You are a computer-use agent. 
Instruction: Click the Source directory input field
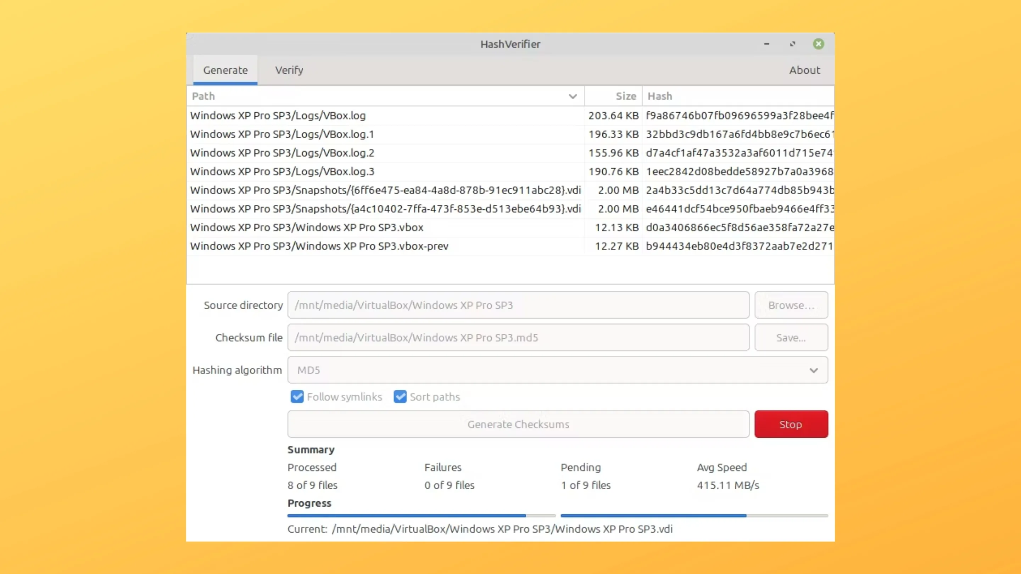[518, 305]
